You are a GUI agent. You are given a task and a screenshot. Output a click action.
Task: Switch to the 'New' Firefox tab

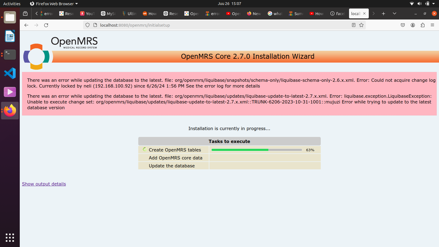click(x=254, y=13)
